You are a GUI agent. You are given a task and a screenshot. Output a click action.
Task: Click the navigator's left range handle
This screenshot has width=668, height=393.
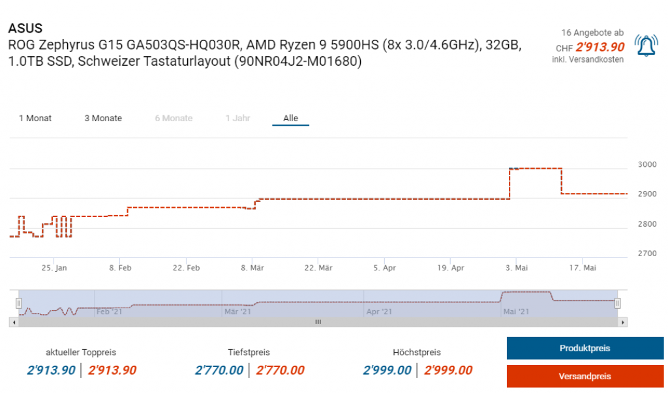[x=19, y=303]
